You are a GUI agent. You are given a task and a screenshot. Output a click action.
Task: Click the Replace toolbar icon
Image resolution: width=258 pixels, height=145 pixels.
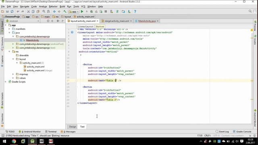point(48,12)
